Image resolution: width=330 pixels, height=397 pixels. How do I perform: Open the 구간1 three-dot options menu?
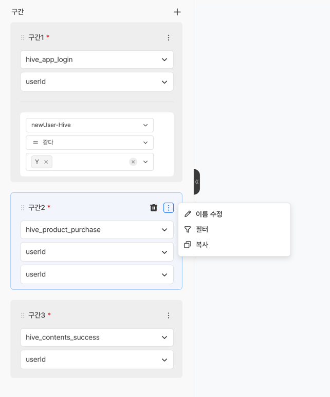click(x=169, y=37)
